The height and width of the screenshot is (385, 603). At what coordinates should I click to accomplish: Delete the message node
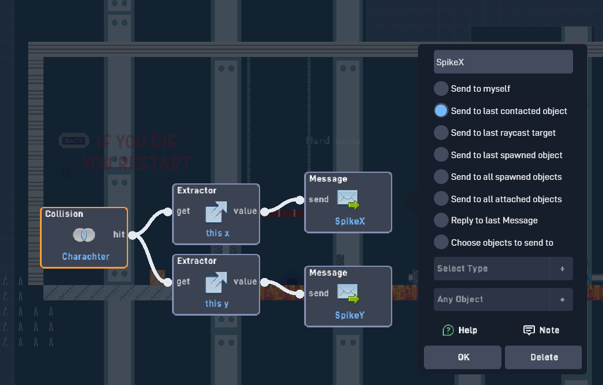pyautogui.click(x=543, y=357)
